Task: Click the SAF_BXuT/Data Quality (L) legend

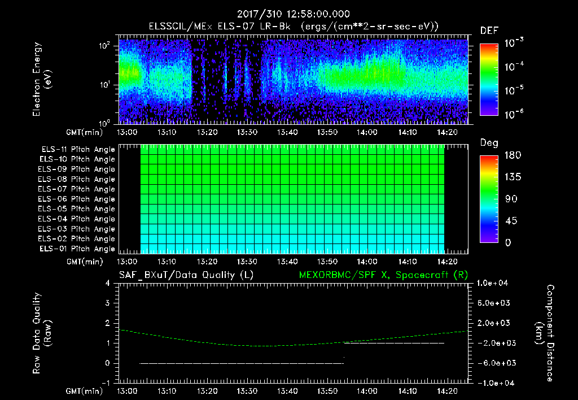Action: (x=186, y=275)
